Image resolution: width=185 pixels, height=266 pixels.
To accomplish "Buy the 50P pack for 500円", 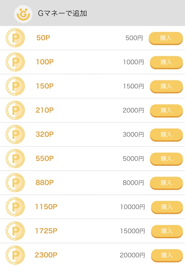I will pyautogui.click(x=166, y=38).
